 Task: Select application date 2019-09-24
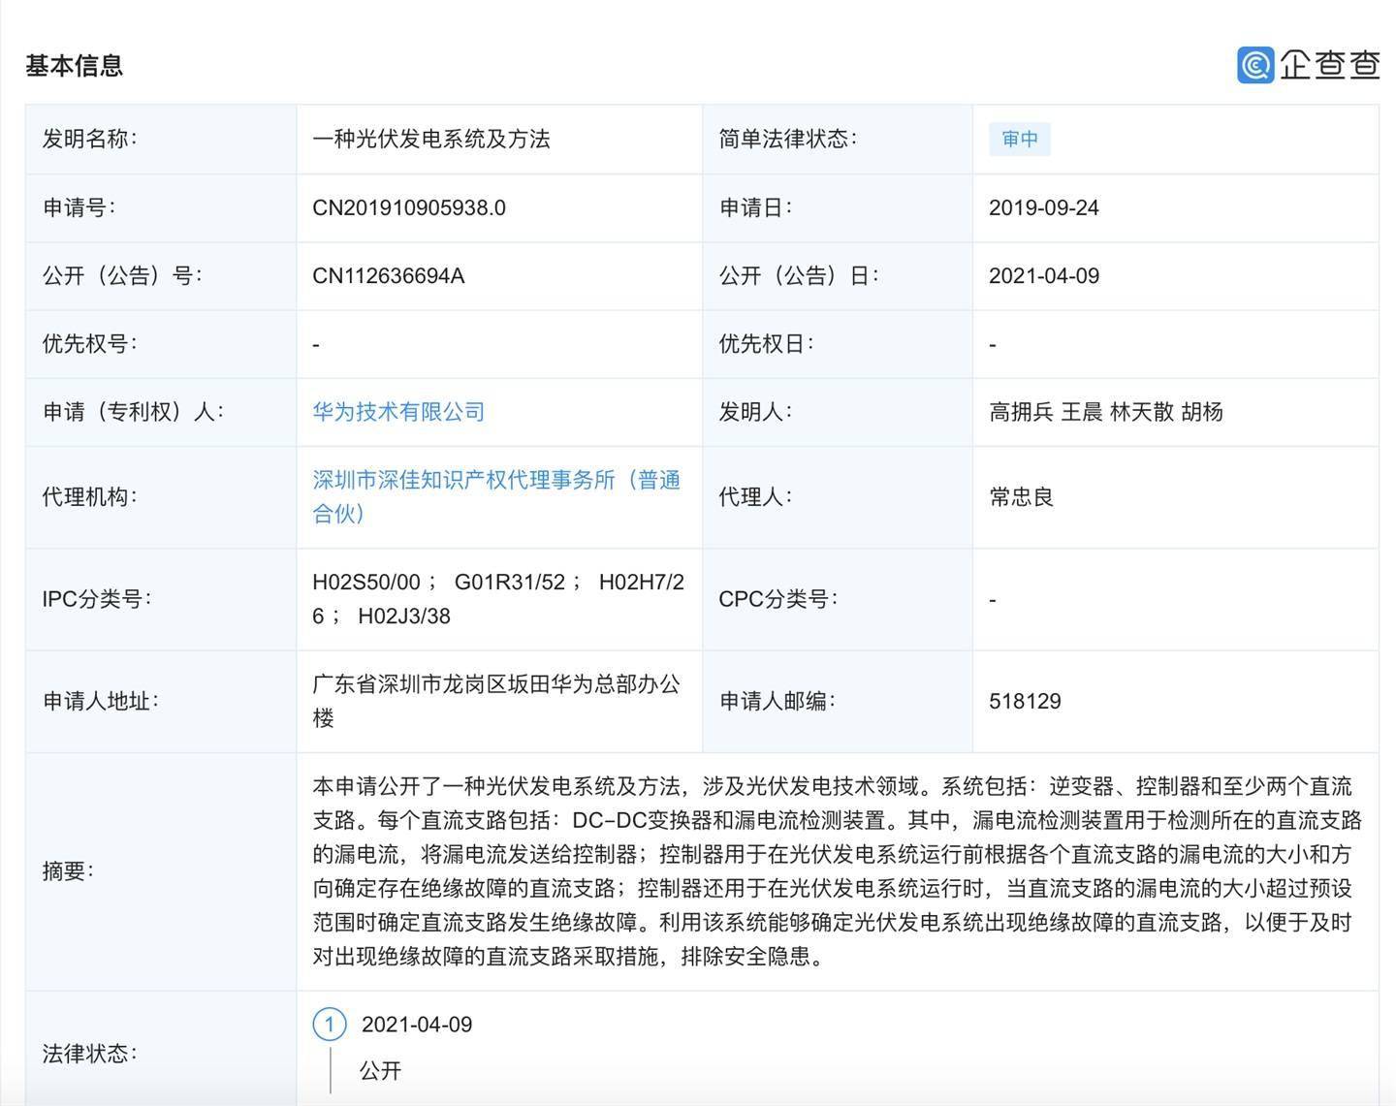tap(1044, 207)
